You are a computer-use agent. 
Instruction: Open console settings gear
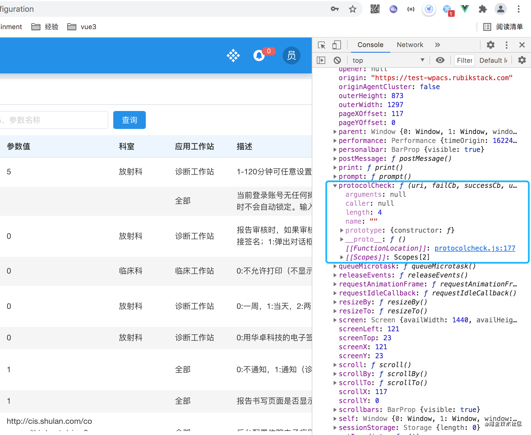[x=522, y=60]
